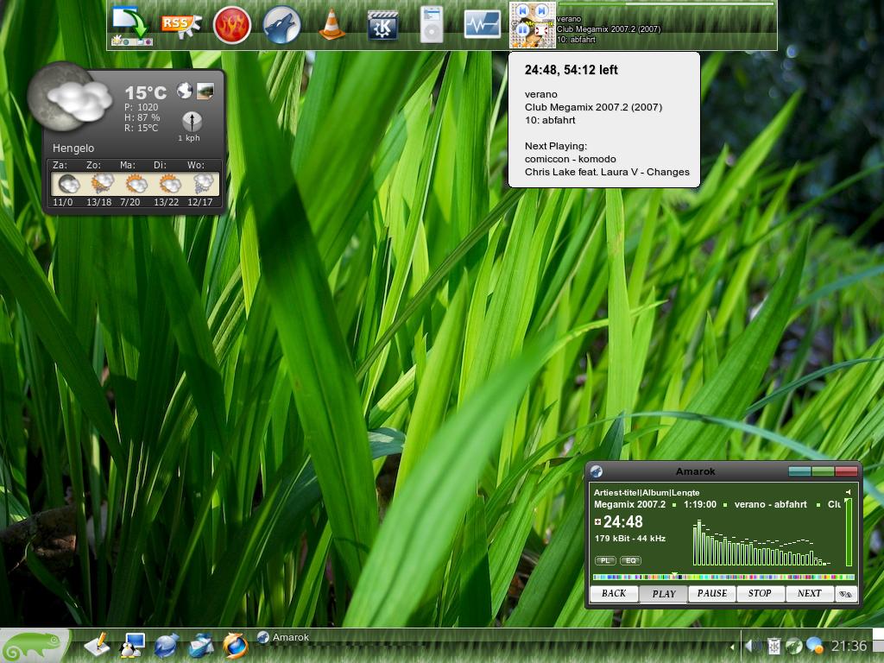Click the spectrum analyzer visualization in Amarok
The image size is (884, 663).
[x=761, y=542]
